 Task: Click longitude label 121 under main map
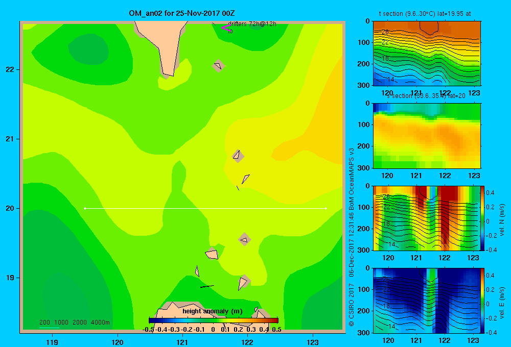point(182,342)
